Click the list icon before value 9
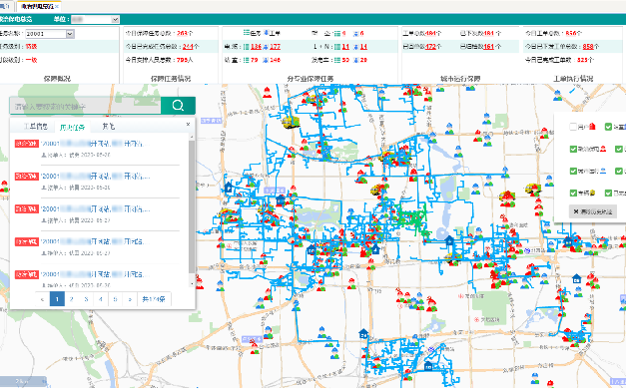 click(337, 34)
